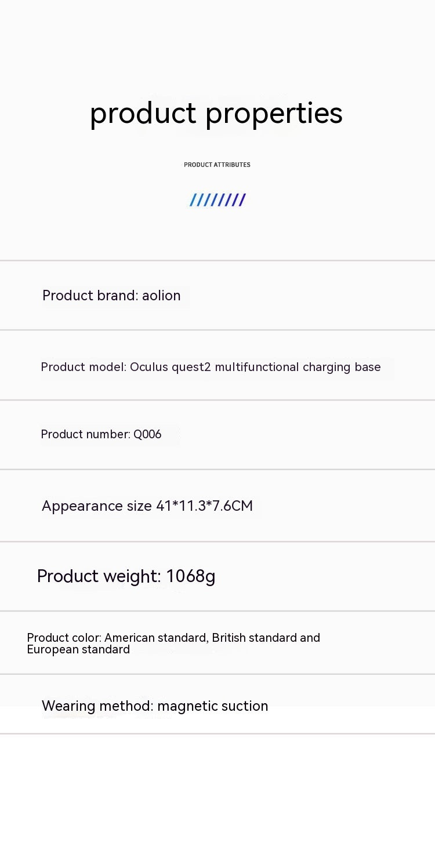This screenshot has height=847, width=435.
Task: Click the dimensions "41*11.3*7.6CM"
Action: pos(205,506)
